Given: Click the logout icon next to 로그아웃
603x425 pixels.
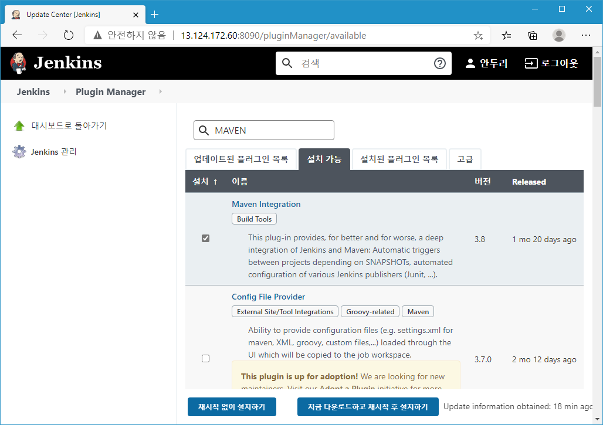Looking at the screenshot, I should tap(531, 63).
